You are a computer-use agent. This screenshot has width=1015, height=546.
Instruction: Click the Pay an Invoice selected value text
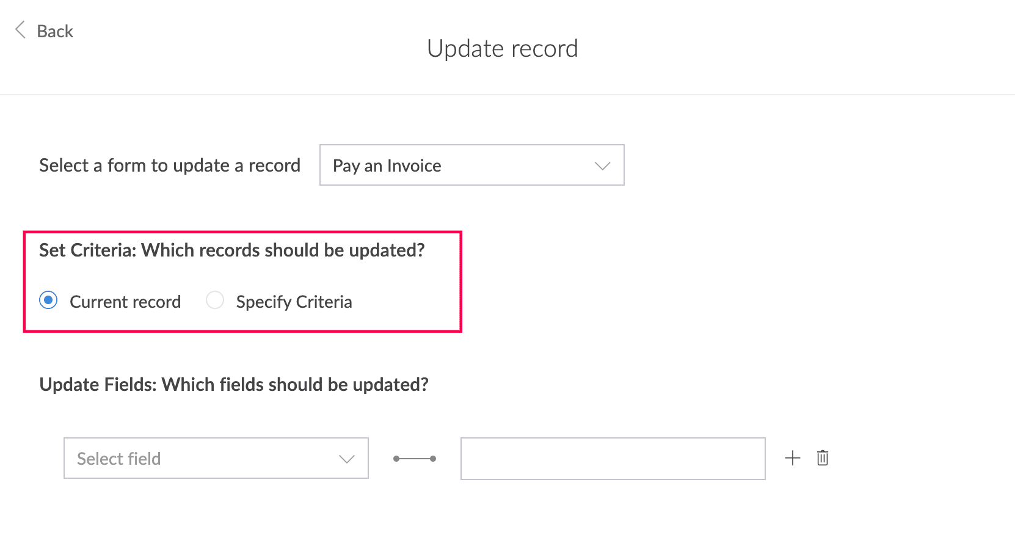point(387,166)
